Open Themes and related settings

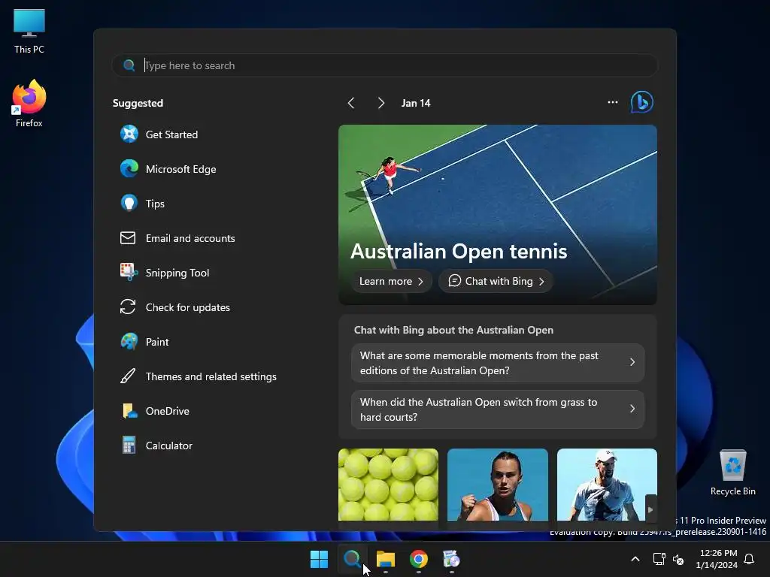[199, 376]
